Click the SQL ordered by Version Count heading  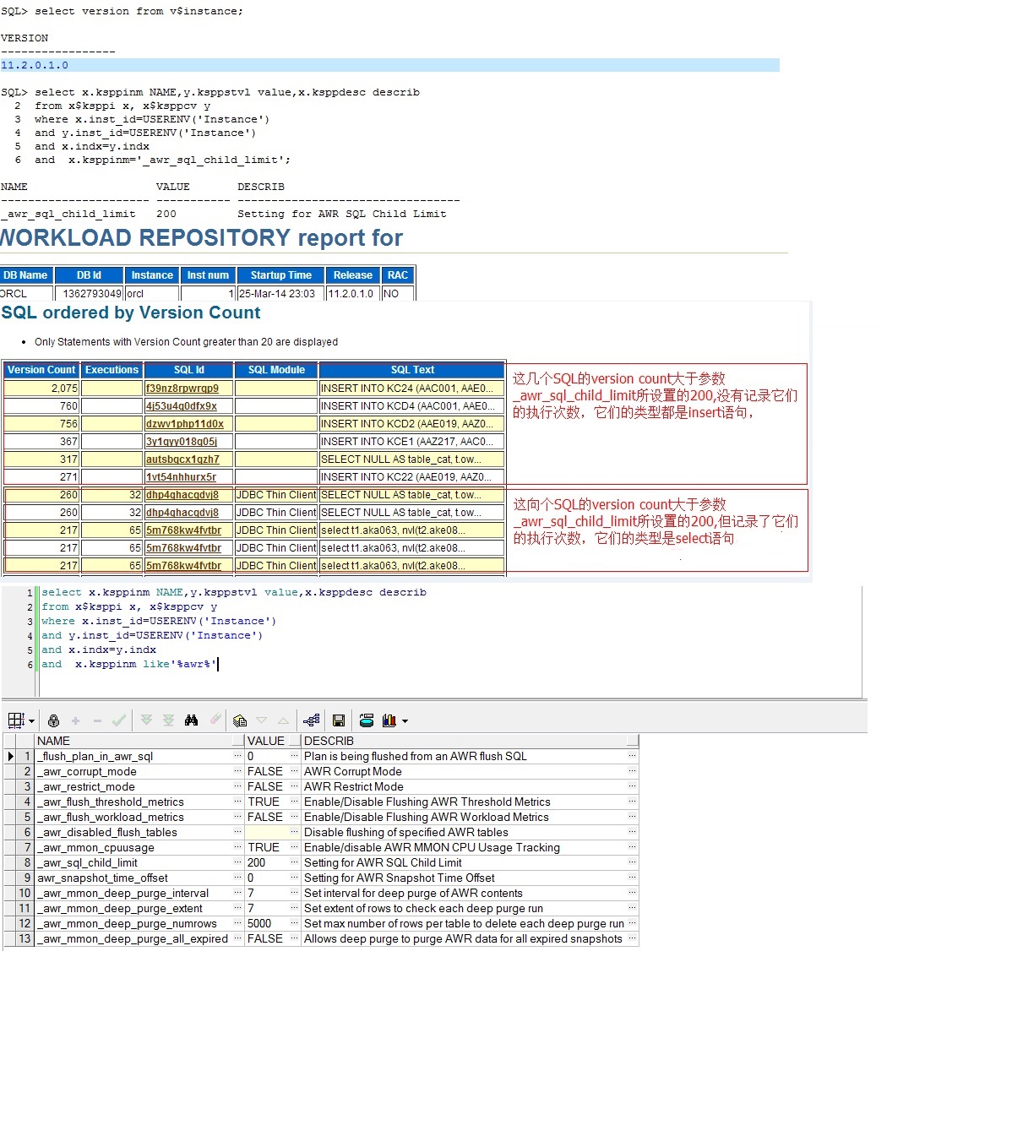131,313
